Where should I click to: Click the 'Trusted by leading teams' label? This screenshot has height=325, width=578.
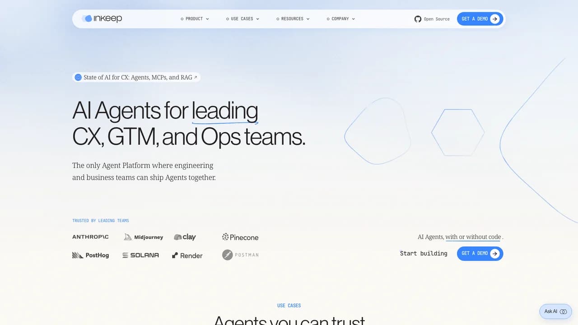click(101, 221)
